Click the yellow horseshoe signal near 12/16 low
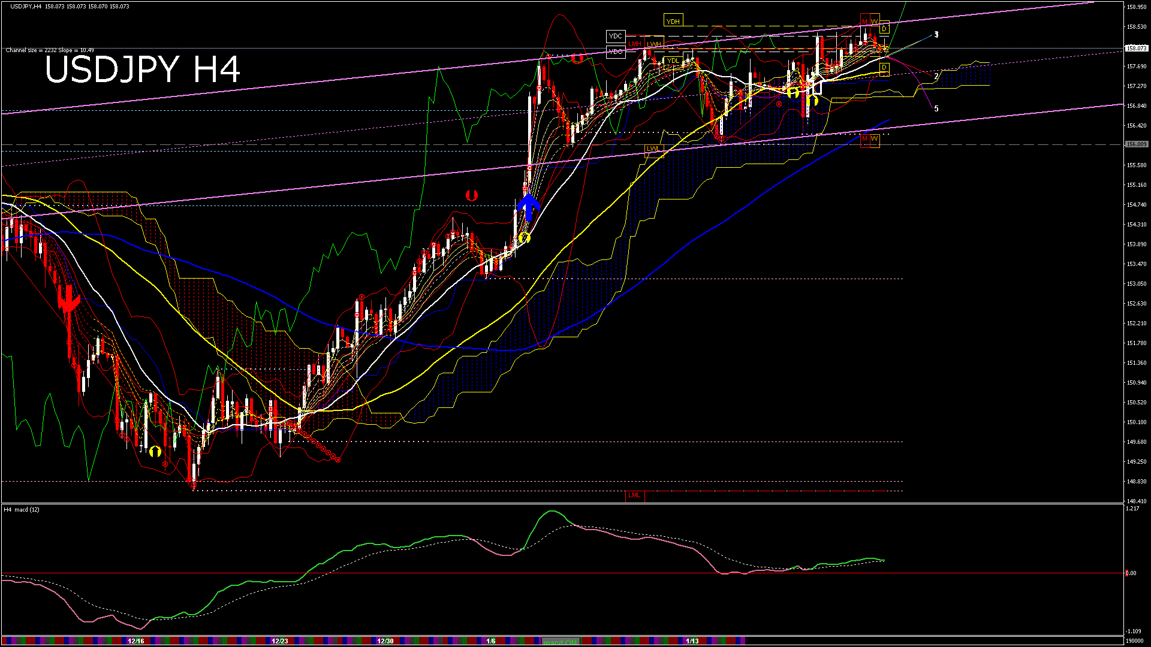Image resolution: width=1151 pixels, height=647 pixels. [155, 451]
